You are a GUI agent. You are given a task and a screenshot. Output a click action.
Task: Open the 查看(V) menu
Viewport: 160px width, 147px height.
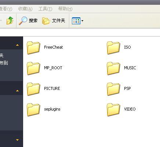point(6,9)
